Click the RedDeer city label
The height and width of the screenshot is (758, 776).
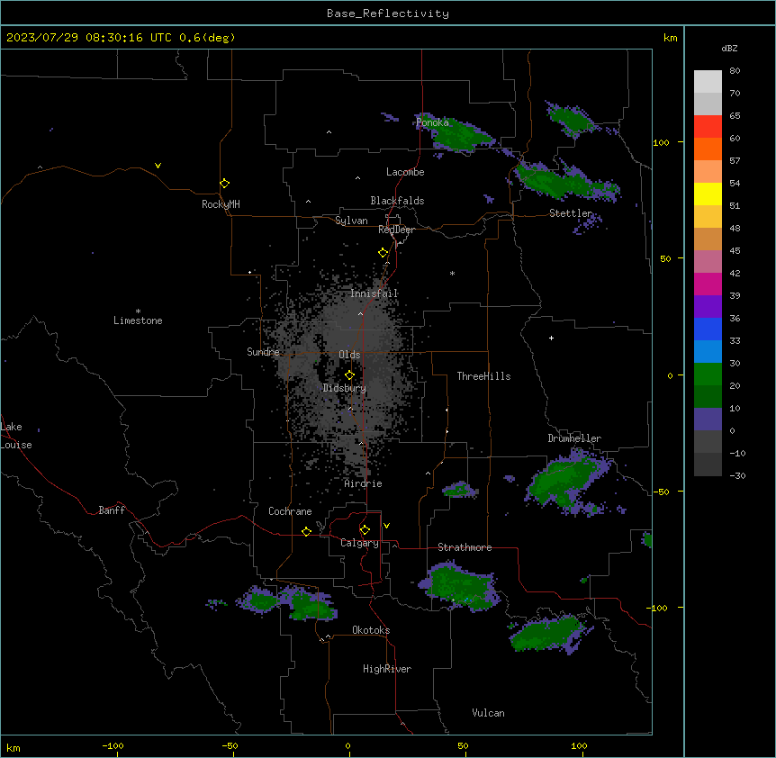click(396, 230)
